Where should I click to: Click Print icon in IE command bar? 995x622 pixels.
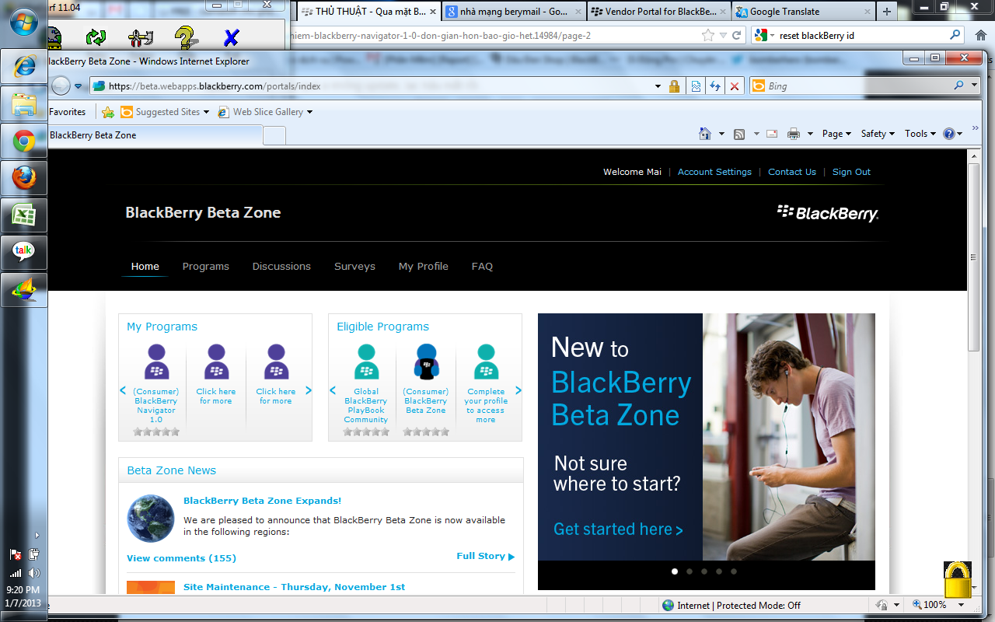(794, 134)
